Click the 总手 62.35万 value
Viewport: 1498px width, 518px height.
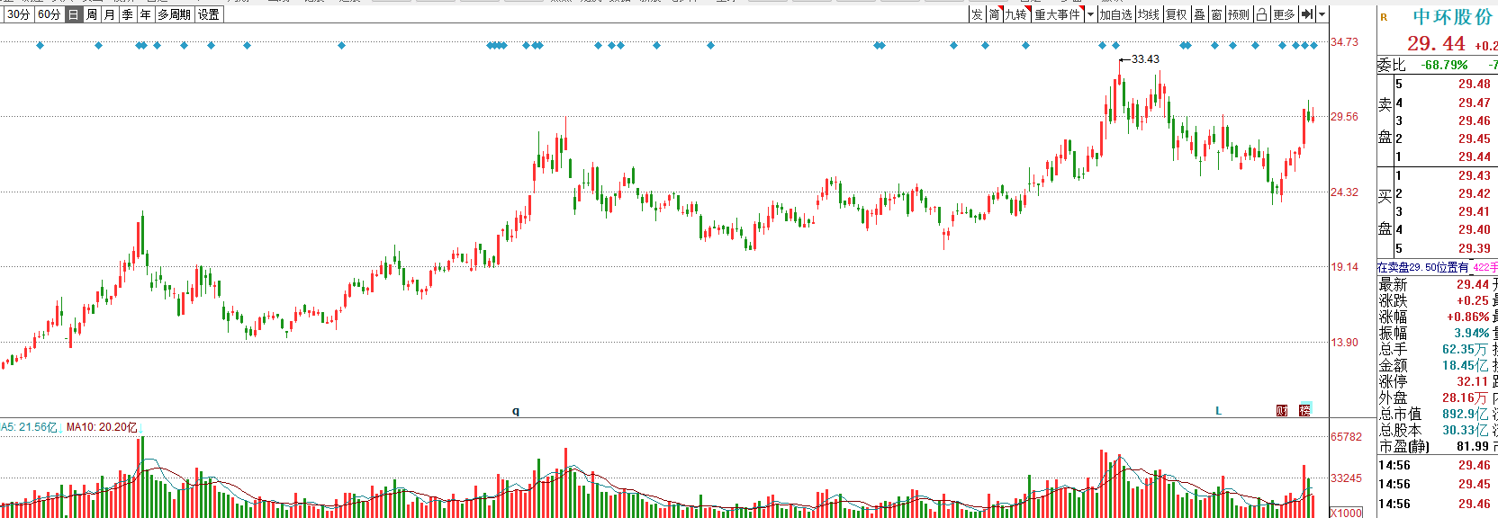(1465, 349)
